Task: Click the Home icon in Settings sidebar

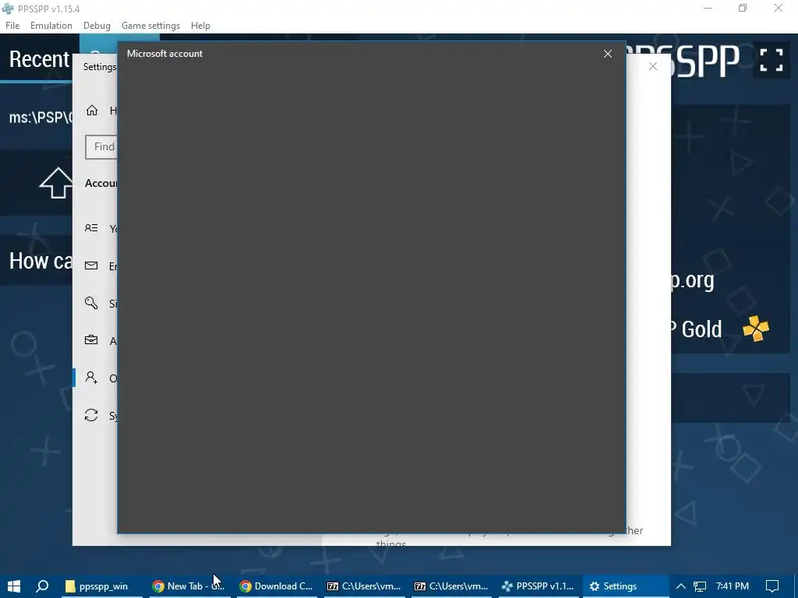Action: (92, 111)
